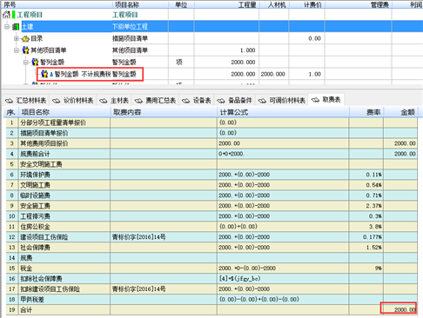The width and height of the screenshot is (423, 318).
Task: Click the people icon beside 其他项目清单
Action: click(26, 50)
